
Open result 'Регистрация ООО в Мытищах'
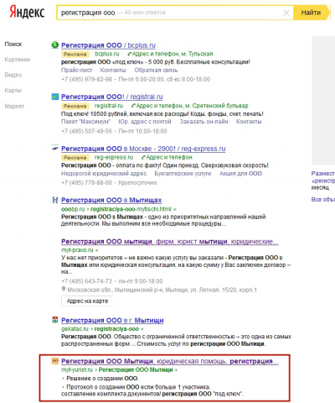coord(111,200)
